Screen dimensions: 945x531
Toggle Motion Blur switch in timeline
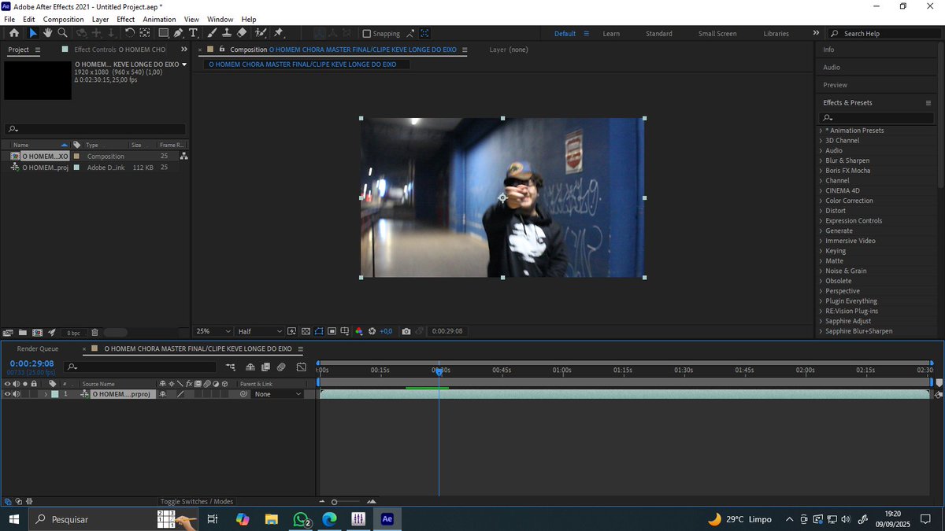281,367
